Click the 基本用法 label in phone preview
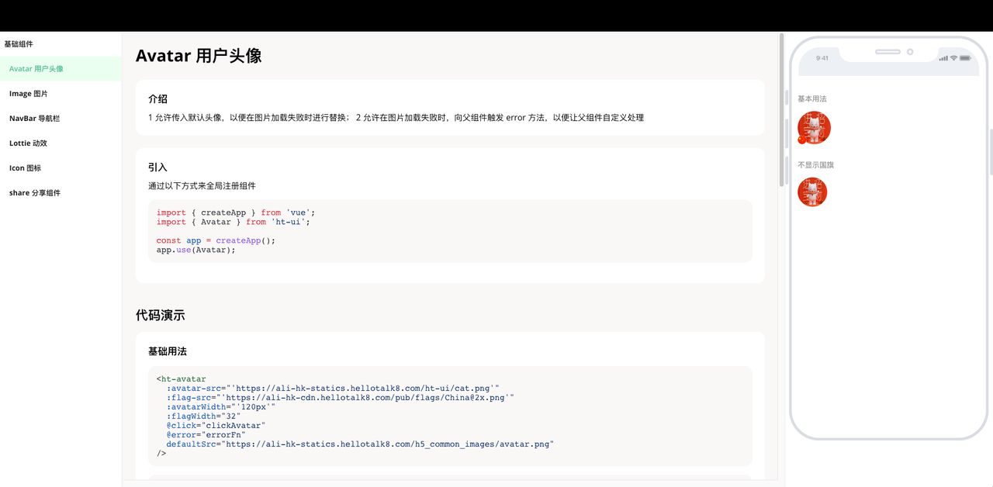Viewport: 993px width, 487px height. click(x=812, y=99)
